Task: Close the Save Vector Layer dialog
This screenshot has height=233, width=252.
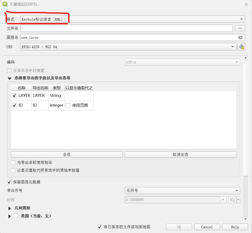Action: [246, 4]
